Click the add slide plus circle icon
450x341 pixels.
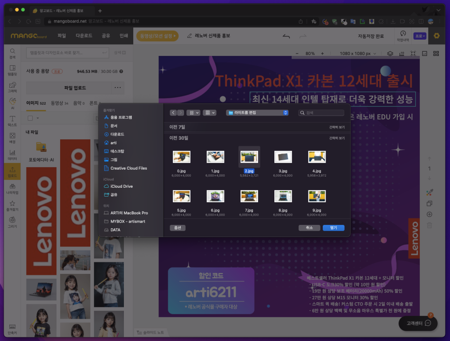click(x=430, y=214)
